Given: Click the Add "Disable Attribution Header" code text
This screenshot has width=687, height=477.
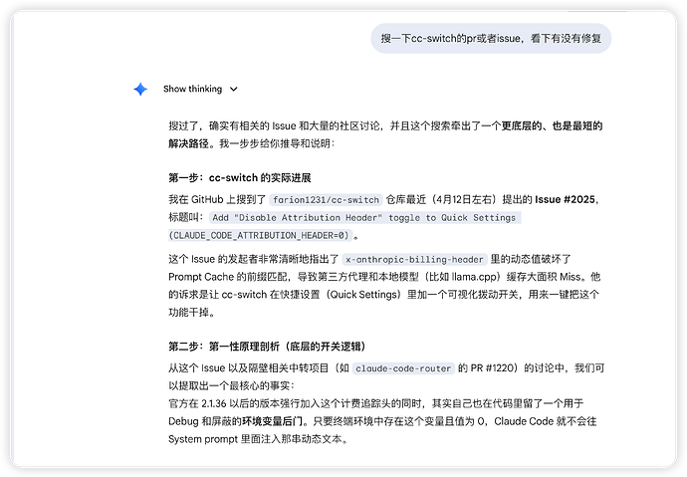Looking at the screenshot, I should click(x=364, y=218).
